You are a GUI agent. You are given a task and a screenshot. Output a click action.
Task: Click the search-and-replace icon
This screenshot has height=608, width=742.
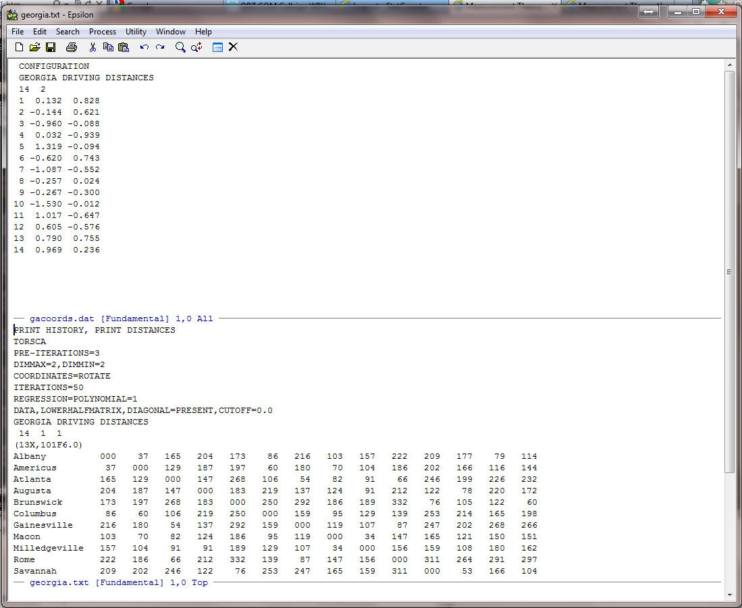pyautogui.click(x=196, y=47)
